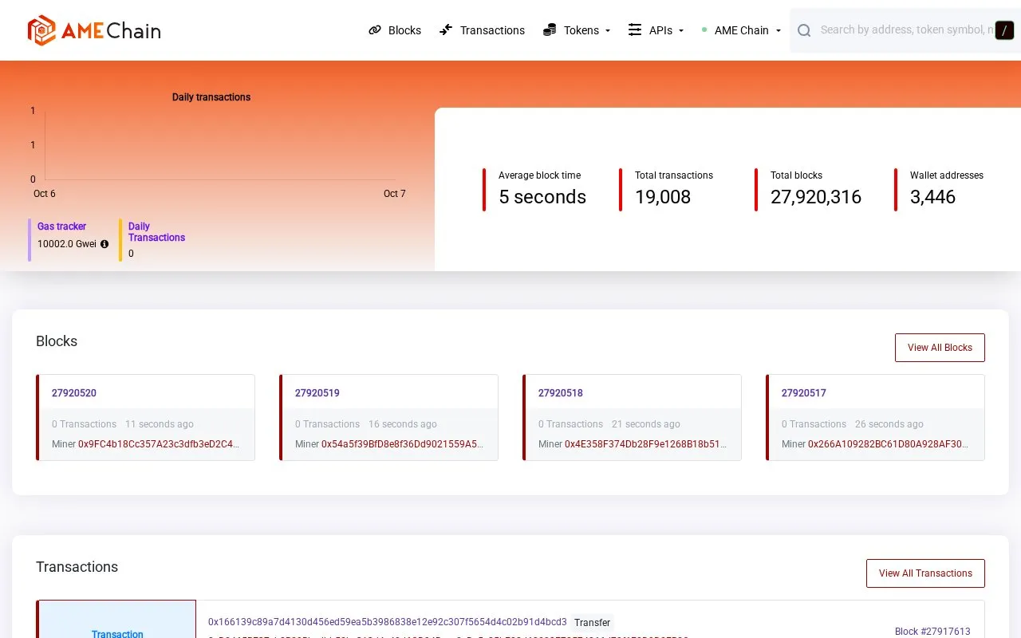1021x638 pixels.
Task: Click the Blocks section heading
Action: coord(57,341)
